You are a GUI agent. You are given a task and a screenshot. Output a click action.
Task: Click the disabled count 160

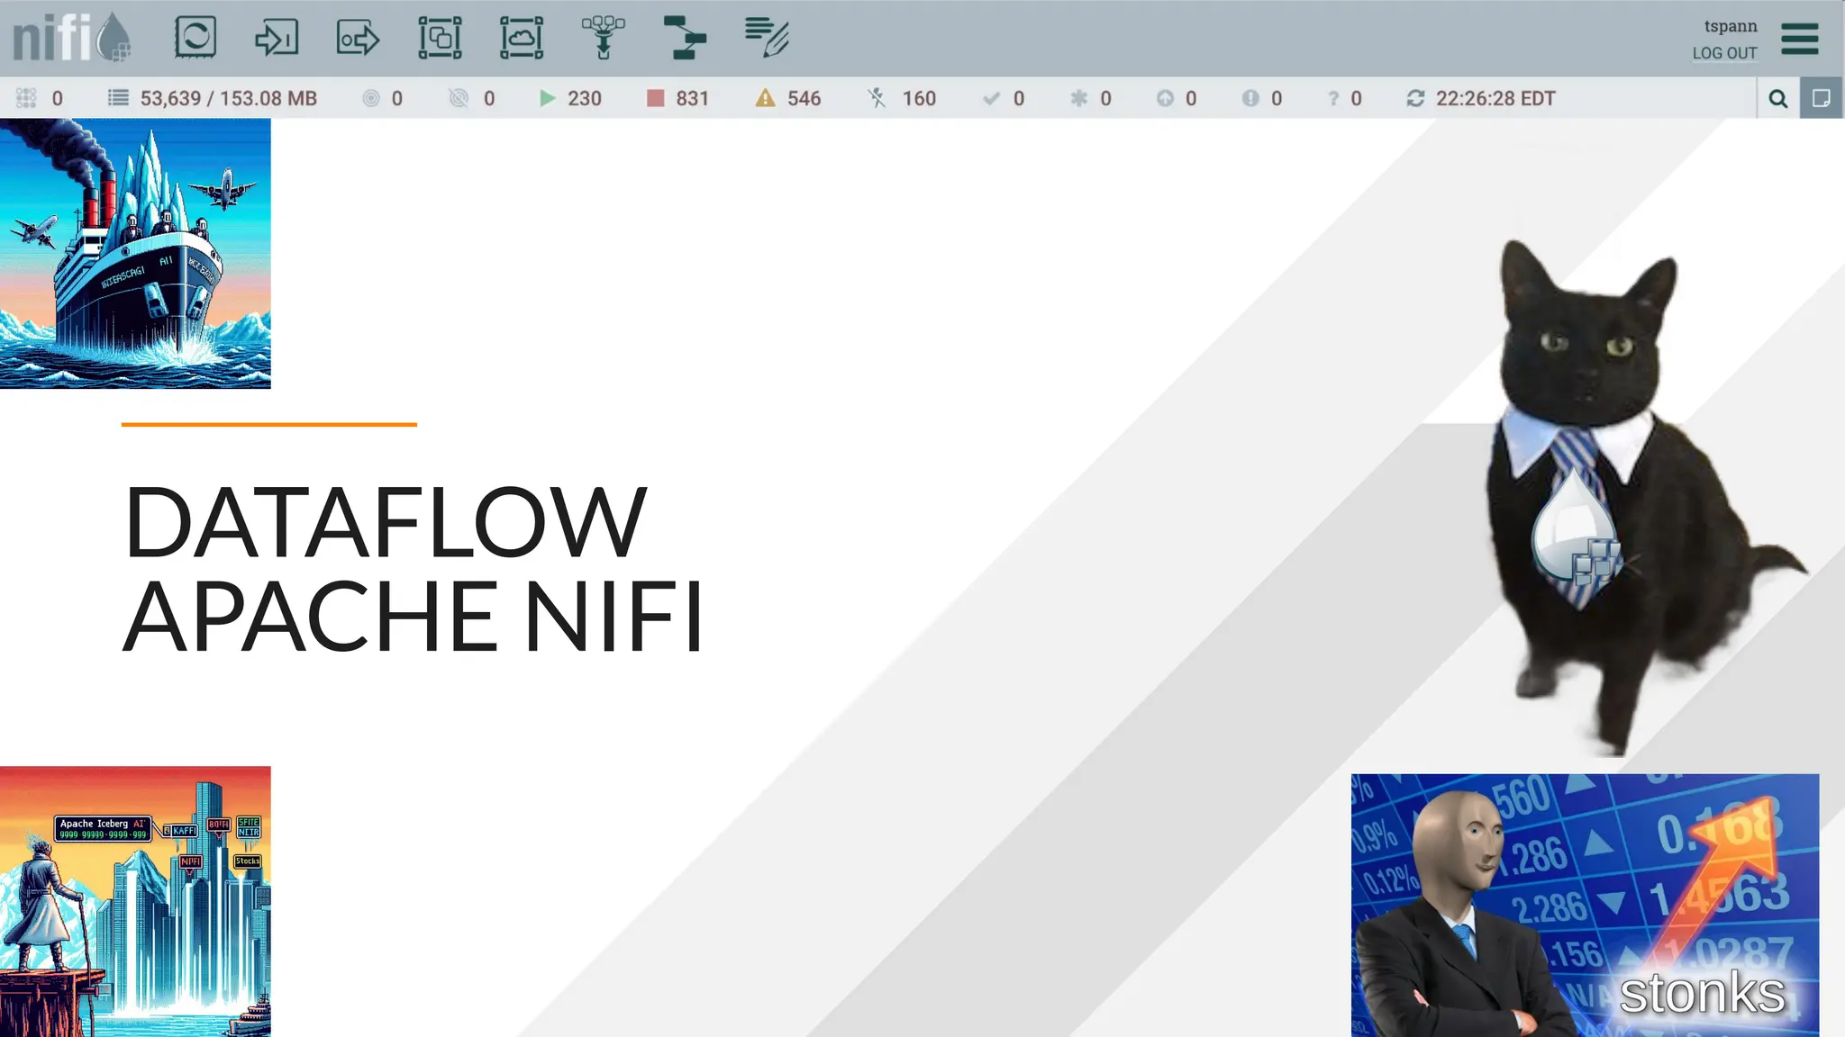[x=919, y=98]
